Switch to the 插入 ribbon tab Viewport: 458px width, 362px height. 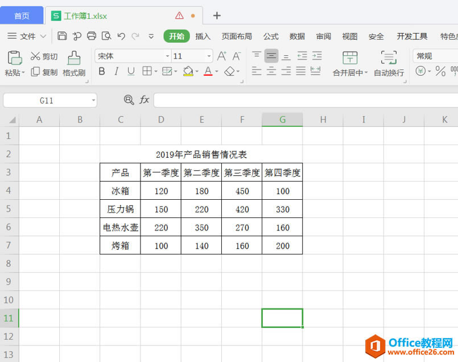[203, 36]
